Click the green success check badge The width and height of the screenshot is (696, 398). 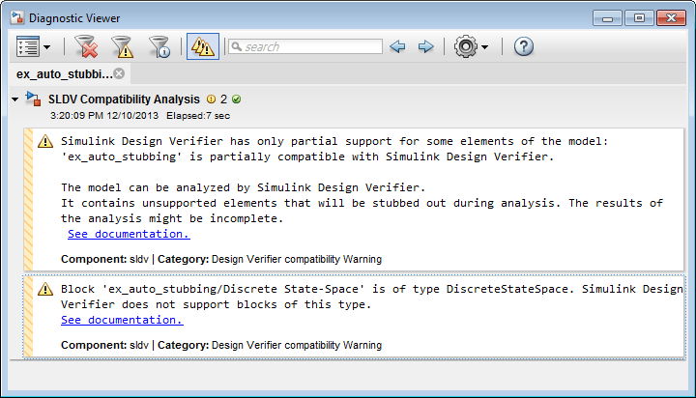[237, 99]
